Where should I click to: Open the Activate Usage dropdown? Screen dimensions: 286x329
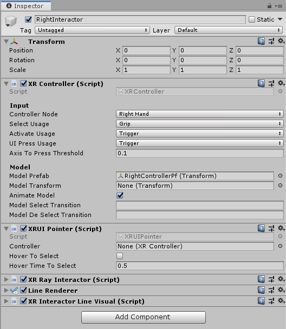(200, 134)
